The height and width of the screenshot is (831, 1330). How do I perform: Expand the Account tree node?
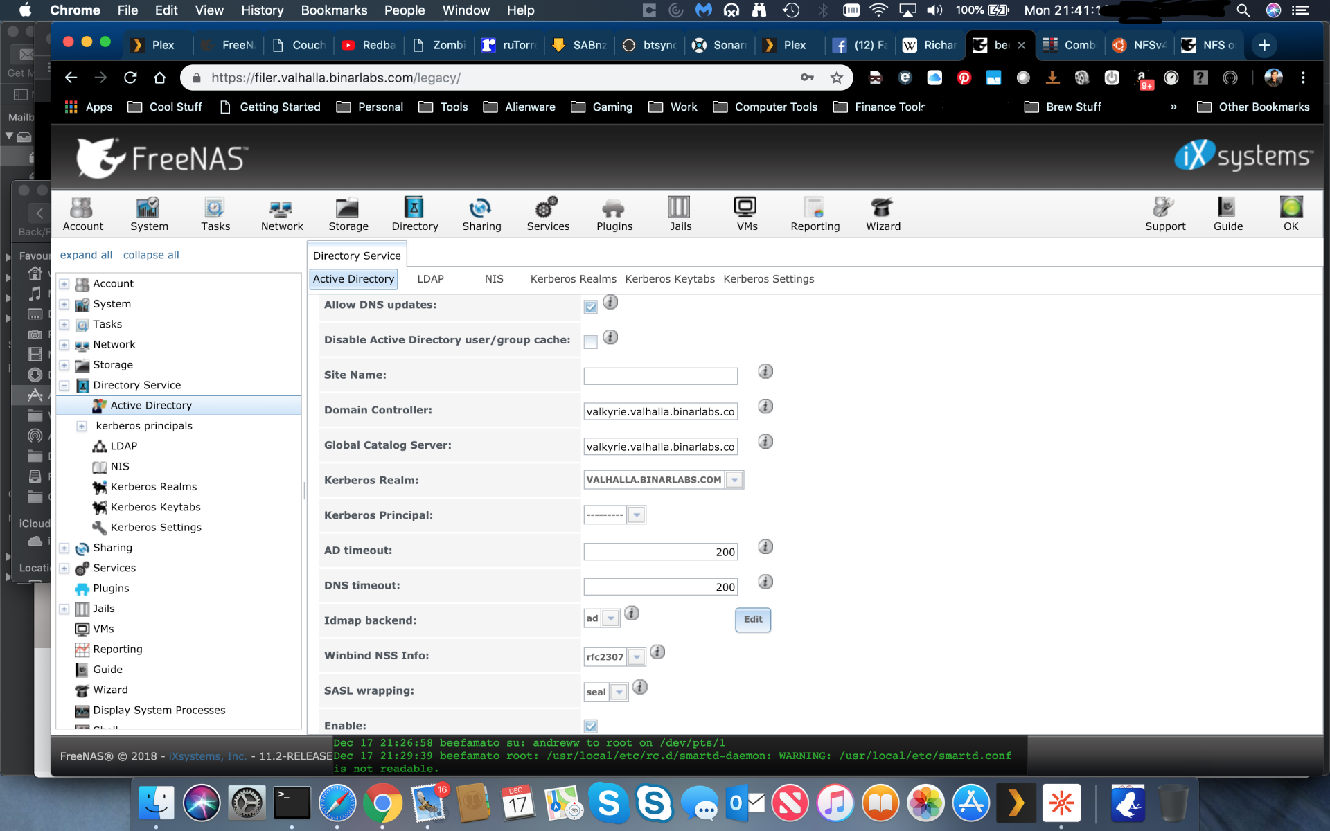64,284
